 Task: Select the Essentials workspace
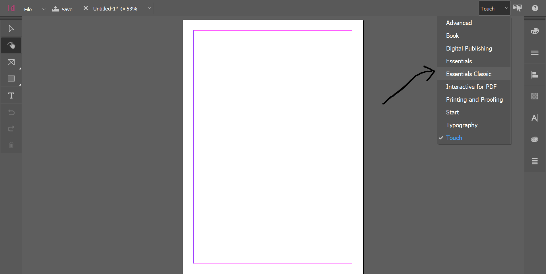click(474, 61)
